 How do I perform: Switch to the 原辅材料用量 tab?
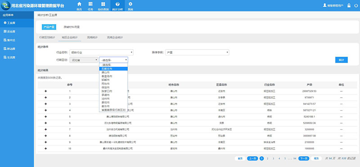click(72, 27)
